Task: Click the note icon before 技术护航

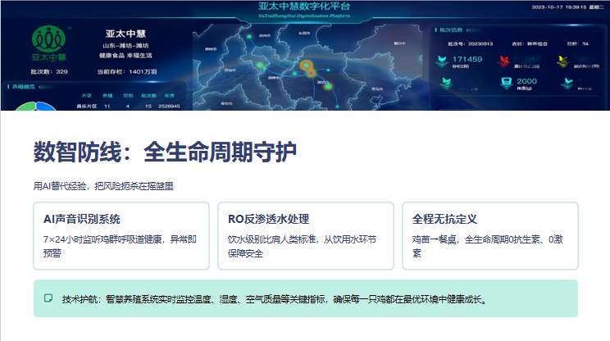Action: pyautogui.click(x=48, y=298)
